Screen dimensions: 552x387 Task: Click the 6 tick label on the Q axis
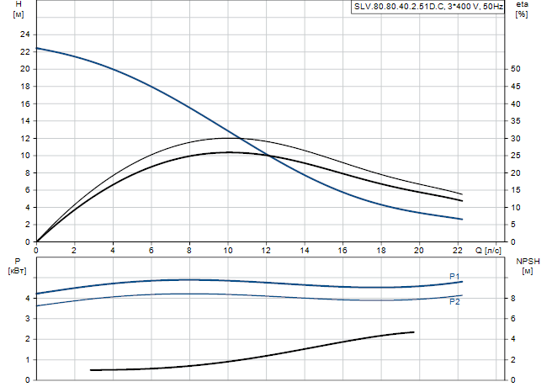pos(151,251)
